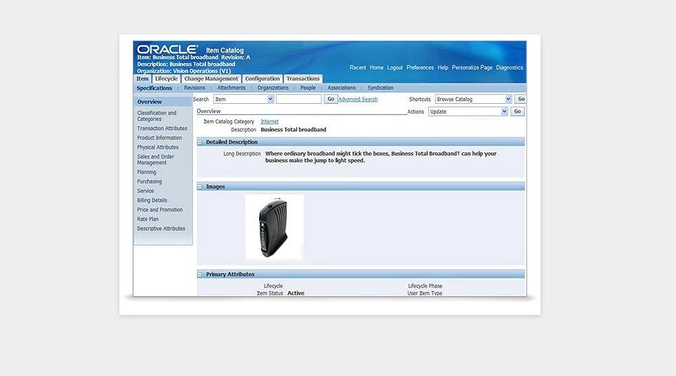Collapse the Detailed Description section
The width and height of the screenshot is (676, 376).
tap(200, 142)
